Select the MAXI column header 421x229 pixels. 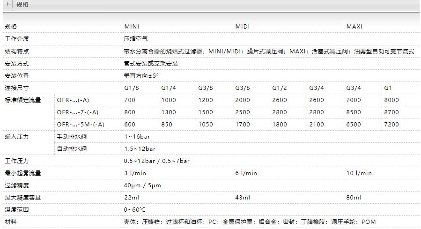click(354, 27)
